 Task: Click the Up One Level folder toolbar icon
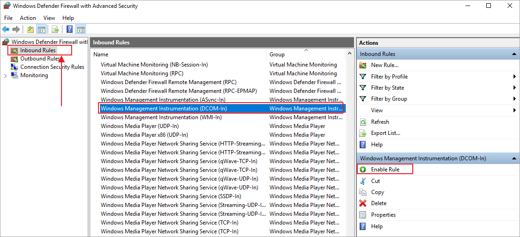click(x=31, y=30)
